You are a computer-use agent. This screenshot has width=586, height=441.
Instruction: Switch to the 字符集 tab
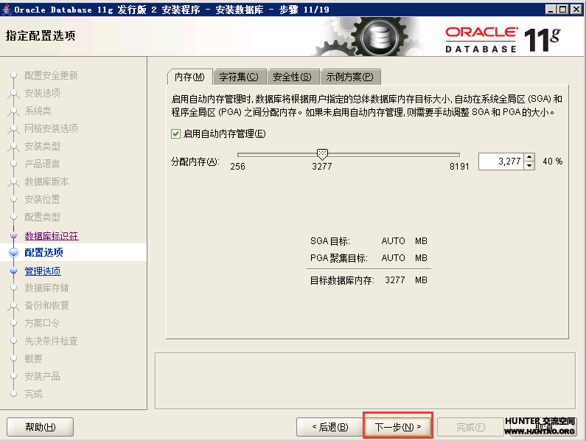point(239,77)
